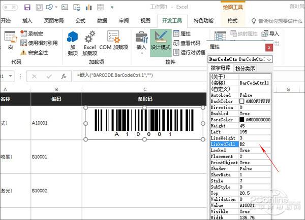Switch to the Formulas (公式) tab
The width and height of the screenshot is (305, 220).
(x=80, y=21)
